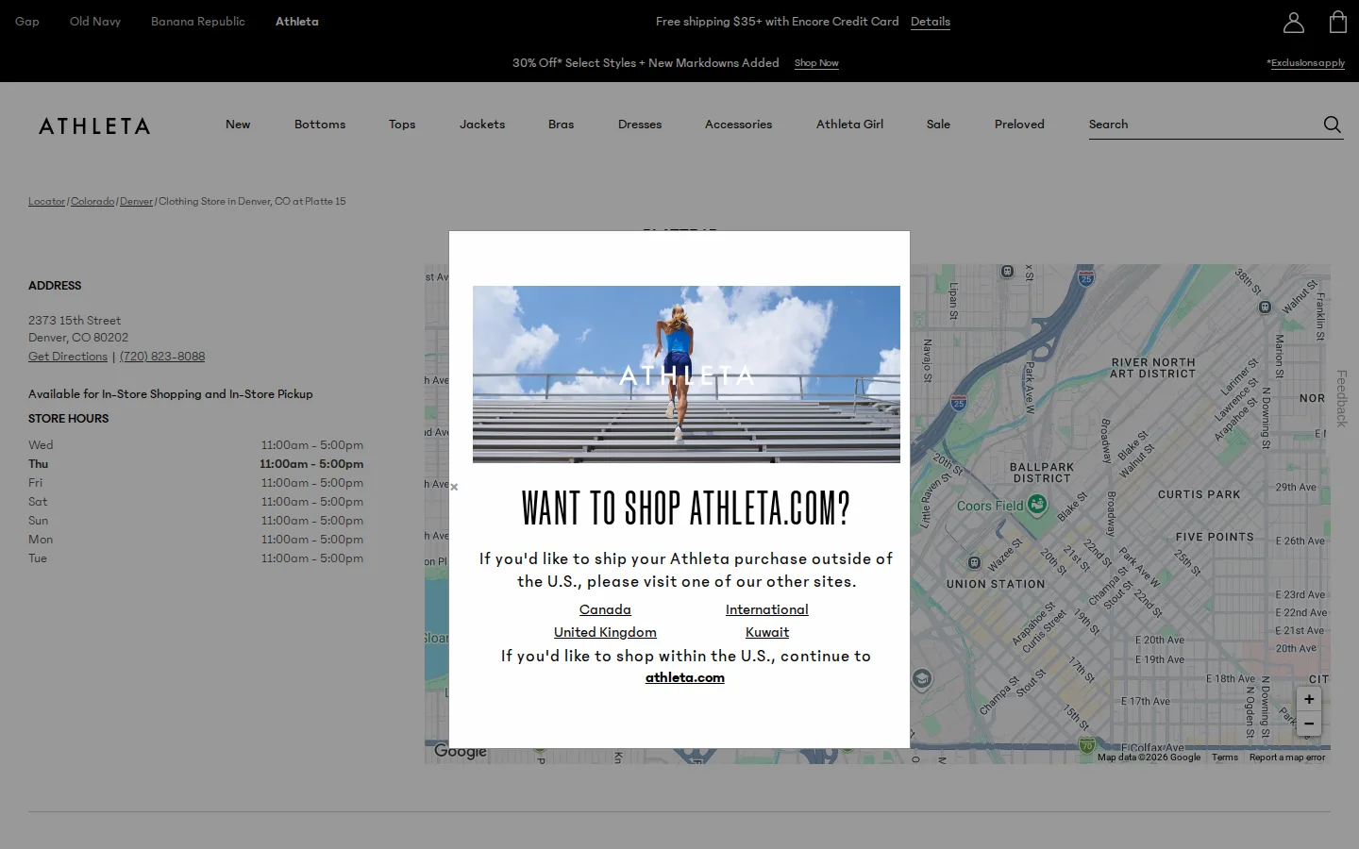Go to Colorado breadcrumb

click(x=92, y=201)
